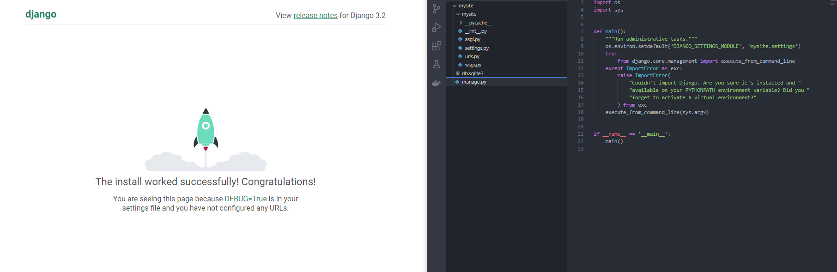The height and width of the screenshot is (272, 837).
Task: Click the Python icon beside __init__.py
Action: pos(460,31)
